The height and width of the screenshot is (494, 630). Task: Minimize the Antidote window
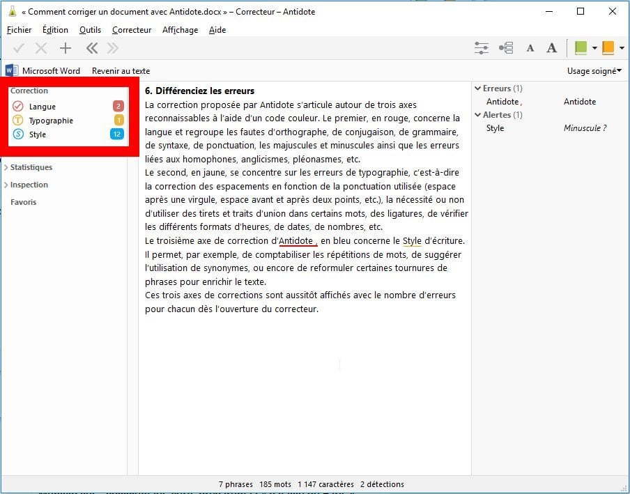pyautogui.click(x=549, y=11)
